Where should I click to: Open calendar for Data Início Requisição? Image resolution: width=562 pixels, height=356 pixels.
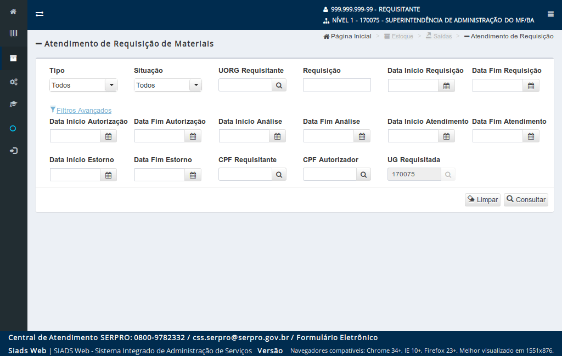point(446,86)
